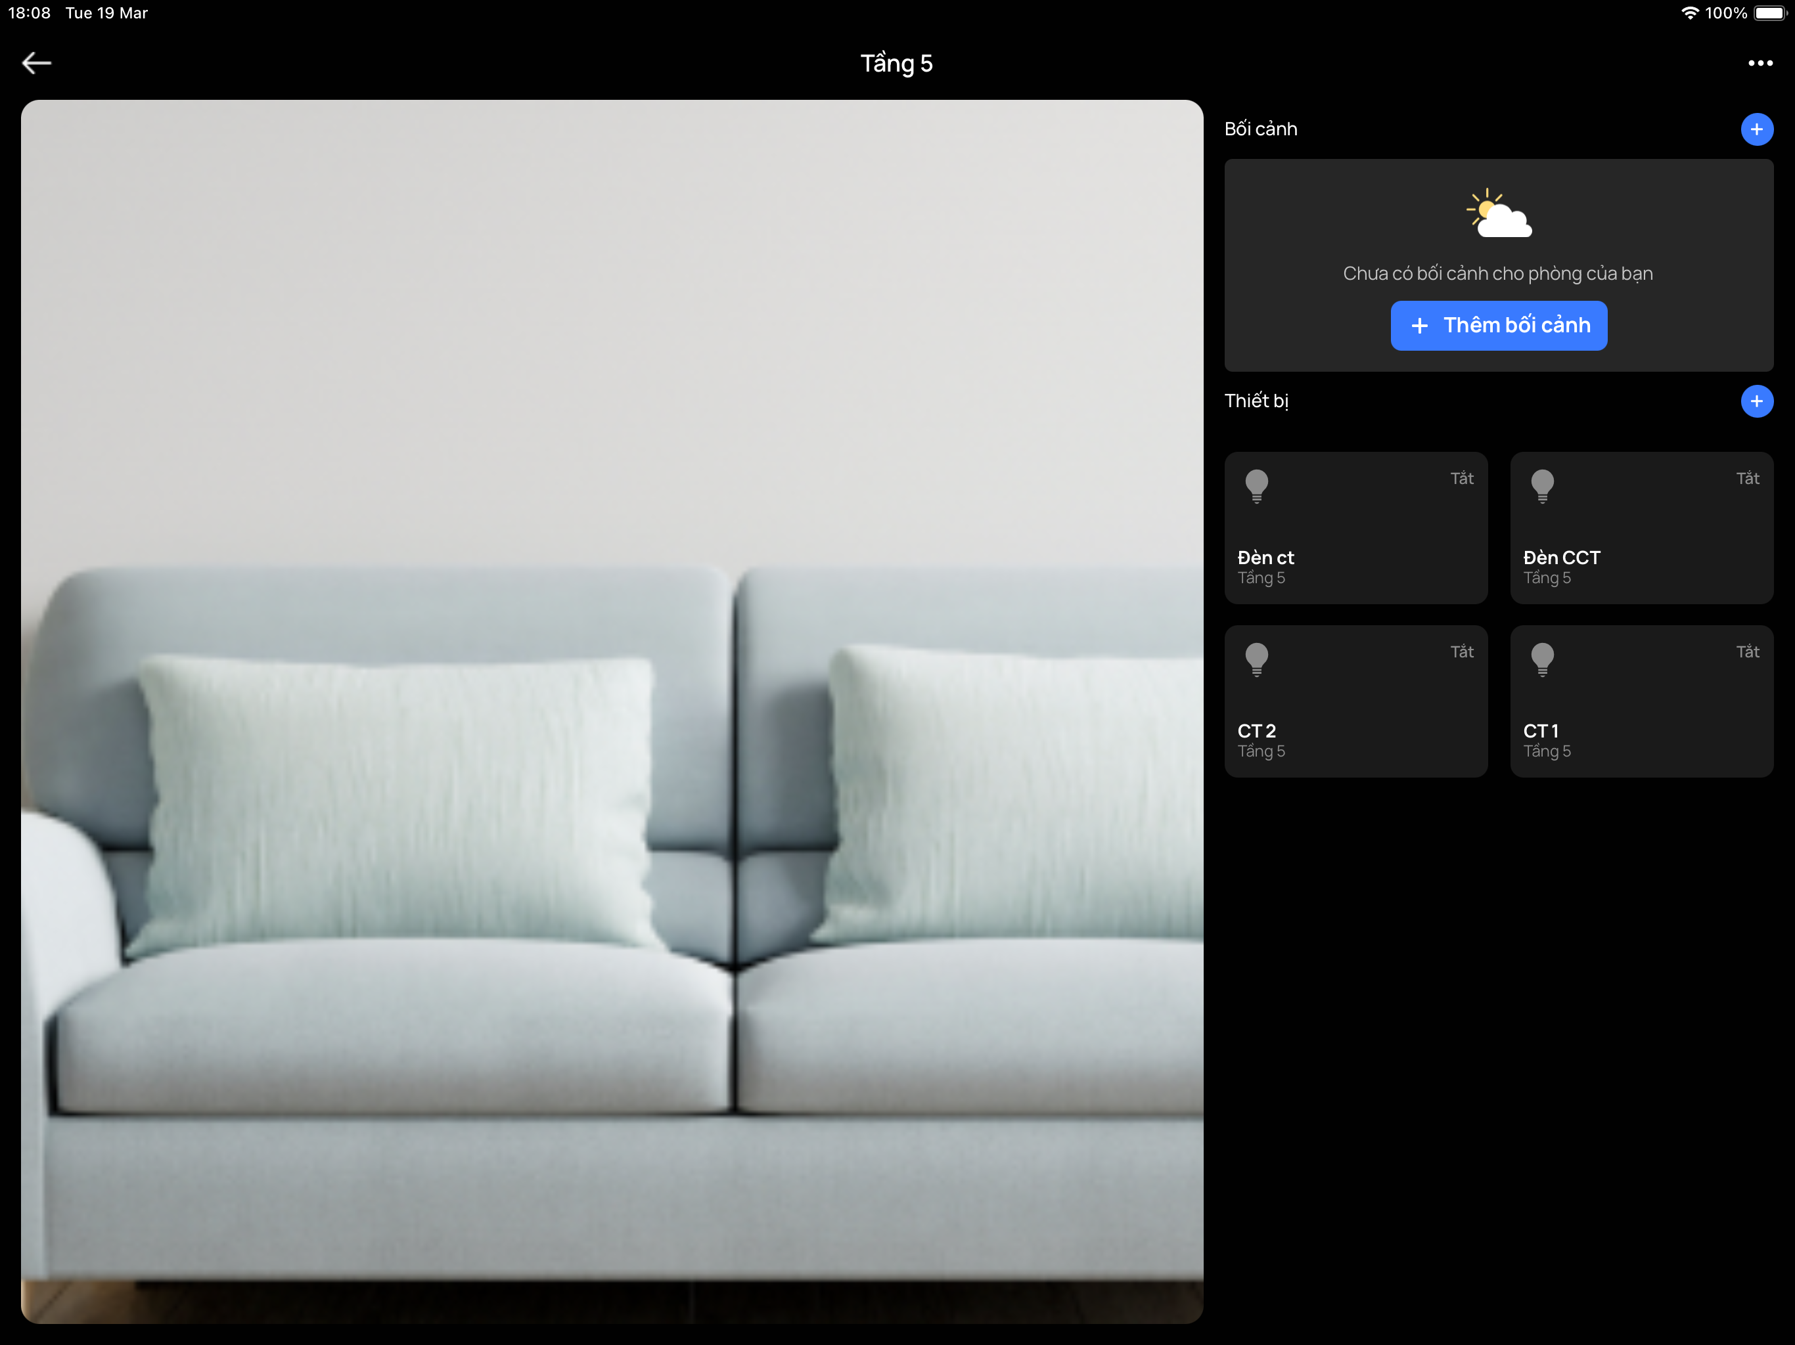Click the Thêm bối cảnh button
Viewport: 1795px width, 1345px height.
tap(1498, 325)
